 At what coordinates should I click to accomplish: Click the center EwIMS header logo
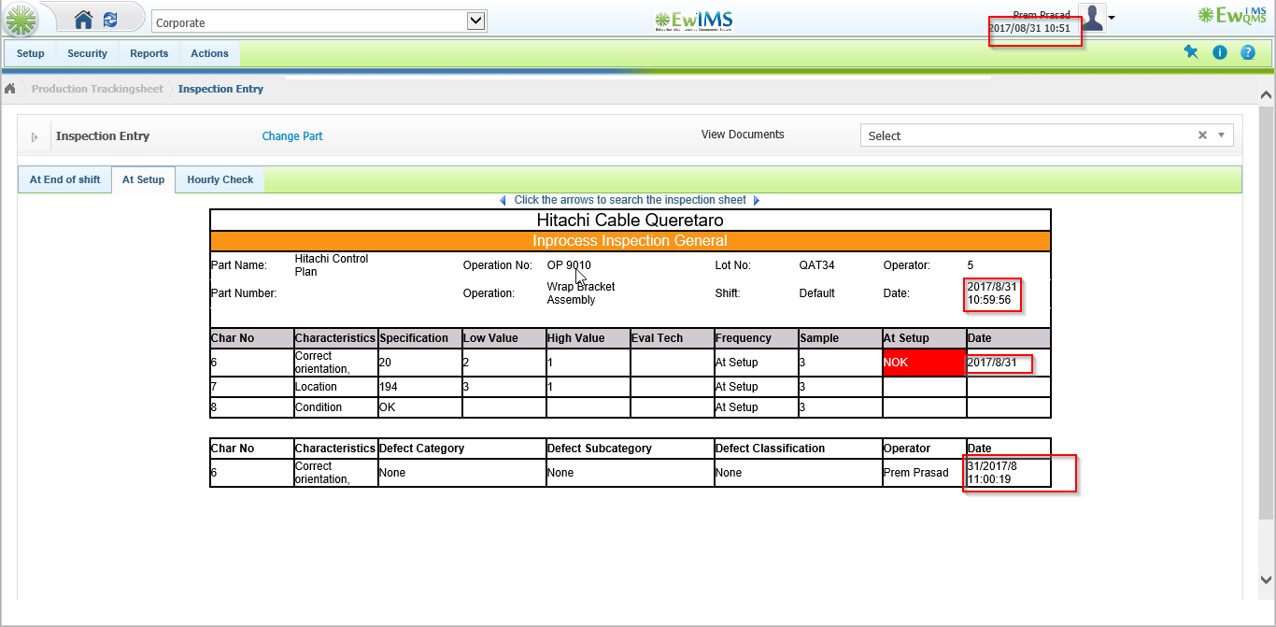click(693, 20)
